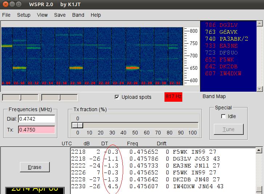Click the Dial frequency field
264x194 pixels.
pyautogui.click(x=37, y=119)
